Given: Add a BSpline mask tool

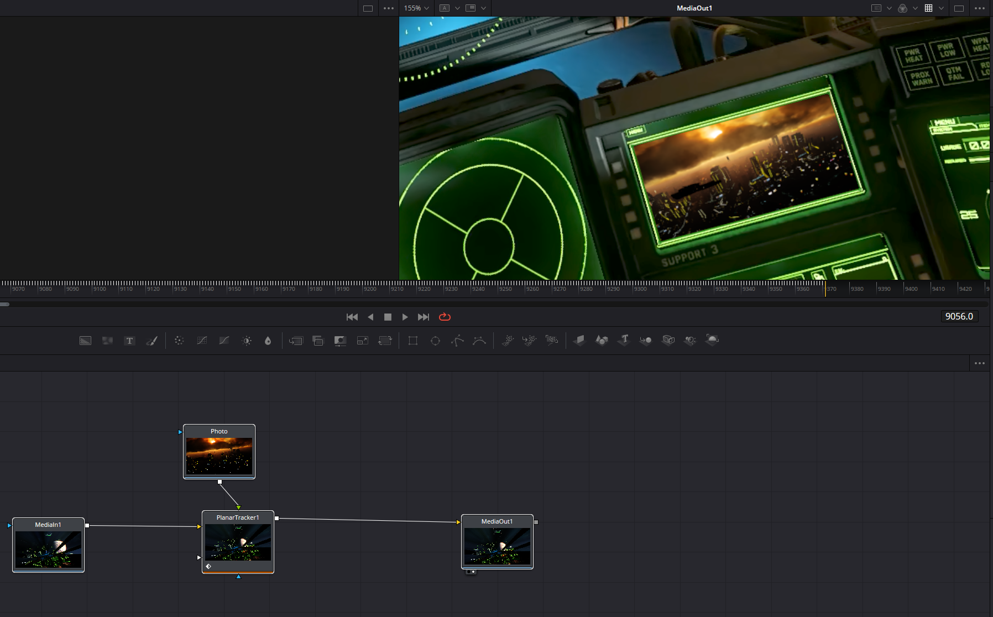Looking at the screenshot, I should pos(479,341).
